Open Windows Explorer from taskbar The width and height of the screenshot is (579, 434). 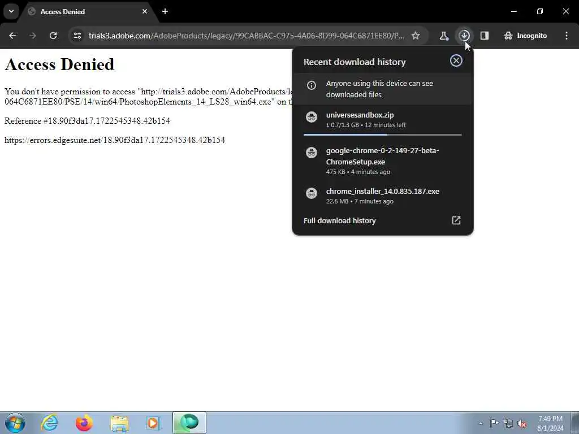(x=119, y=423)
